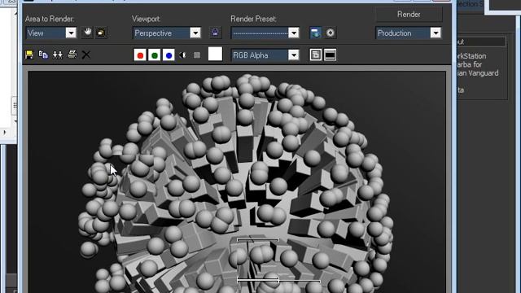Toggle the Red channel button
Image resolution: width=521 pixels, height=293 pixels.
coord(140,55)
